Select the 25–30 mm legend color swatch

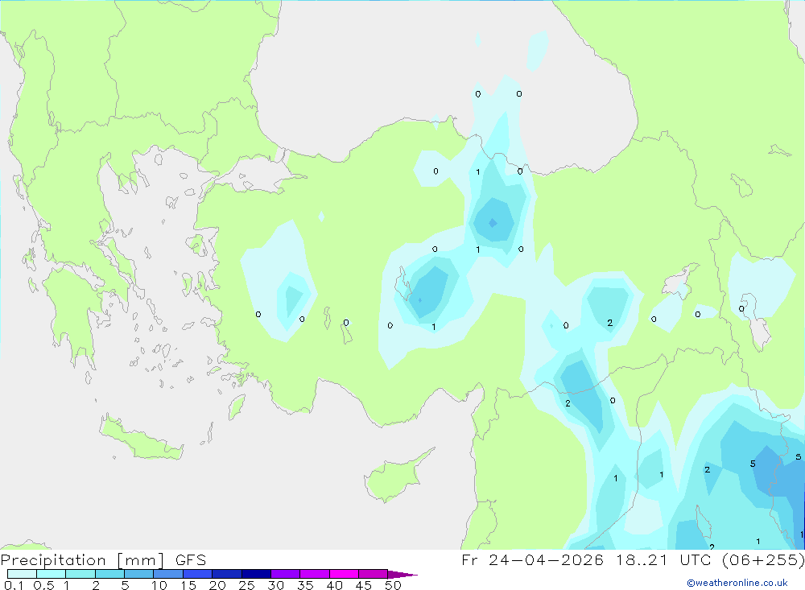[256, 574]
